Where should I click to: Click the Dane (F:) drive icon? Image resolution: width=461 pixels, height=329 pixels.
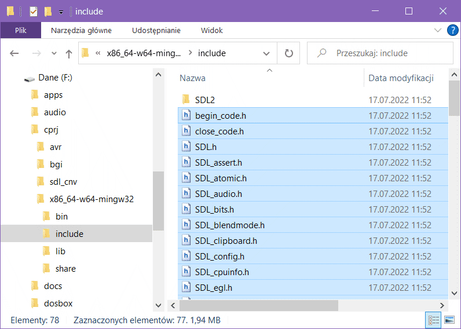30,78
